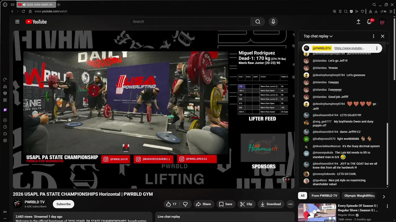The image size is (396, 222).
Task: Open browser downloads icon
Action: (376, 11)
